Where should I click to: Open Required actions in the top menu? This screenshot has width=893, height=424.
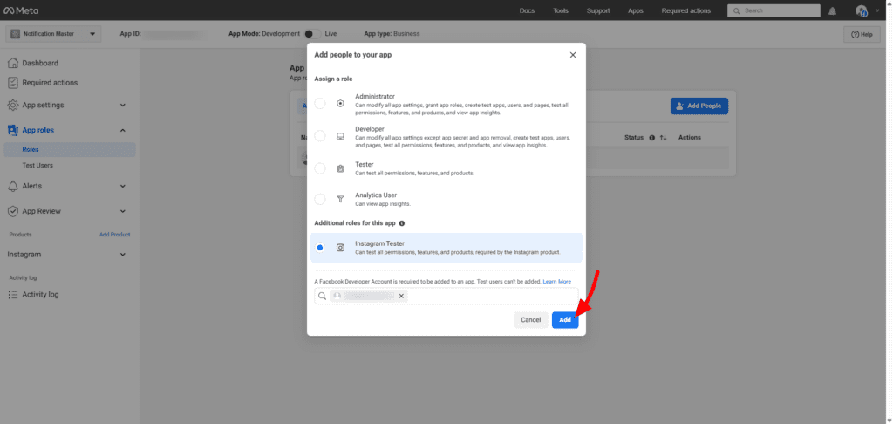(685, 10)
